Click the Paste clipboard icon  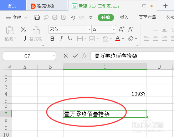pyautogui.click(x=10, y=30)
